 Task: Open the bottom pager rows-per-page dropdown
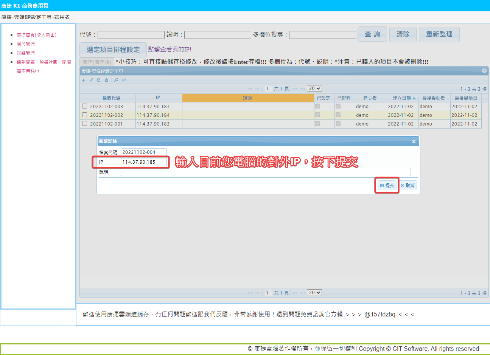pos(314,293)
